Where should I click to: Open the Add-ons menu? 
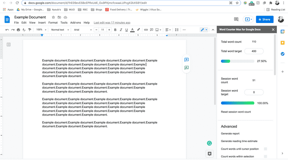[x=75, y=23]
